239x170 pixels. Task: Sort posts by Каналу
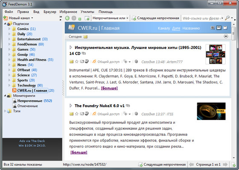click(x=164, y=28)
